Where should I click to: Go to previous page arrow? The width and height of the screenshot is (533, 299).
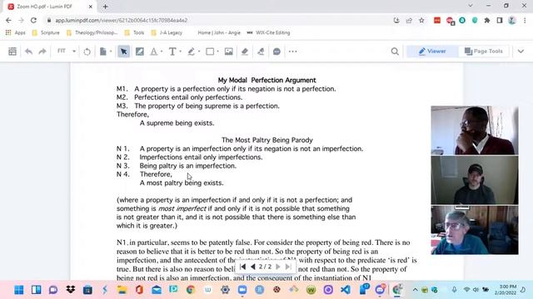pyautogui.click(x=253, y=267)
